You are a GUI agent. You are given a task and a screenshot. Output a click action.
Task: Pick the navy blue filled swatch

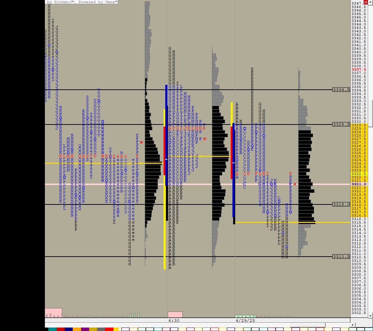point(69,329)
